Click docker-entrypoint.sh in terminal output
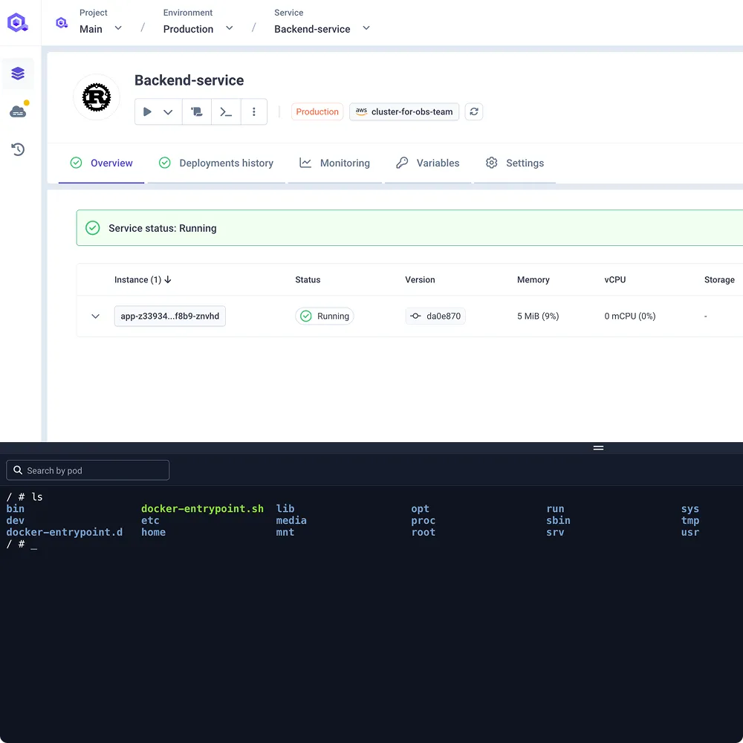Screen dimensions: 743x743 tap(202, 508)
